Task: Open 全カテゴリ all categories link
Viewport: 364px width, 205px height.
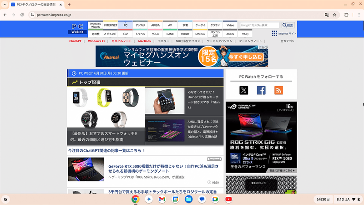Action: pyautogui.click(x=288, y=41)
